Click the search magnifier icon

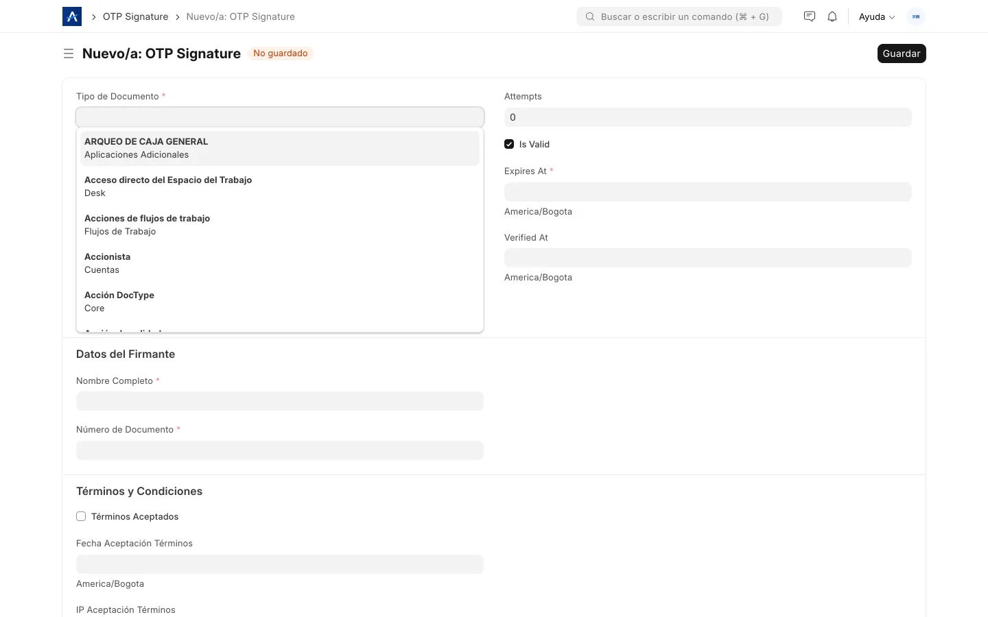590,16
